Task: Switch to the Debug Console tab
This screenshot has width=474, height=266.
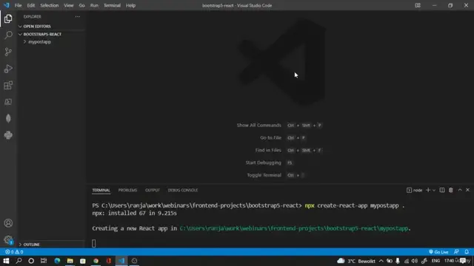Action: [183, 190]
